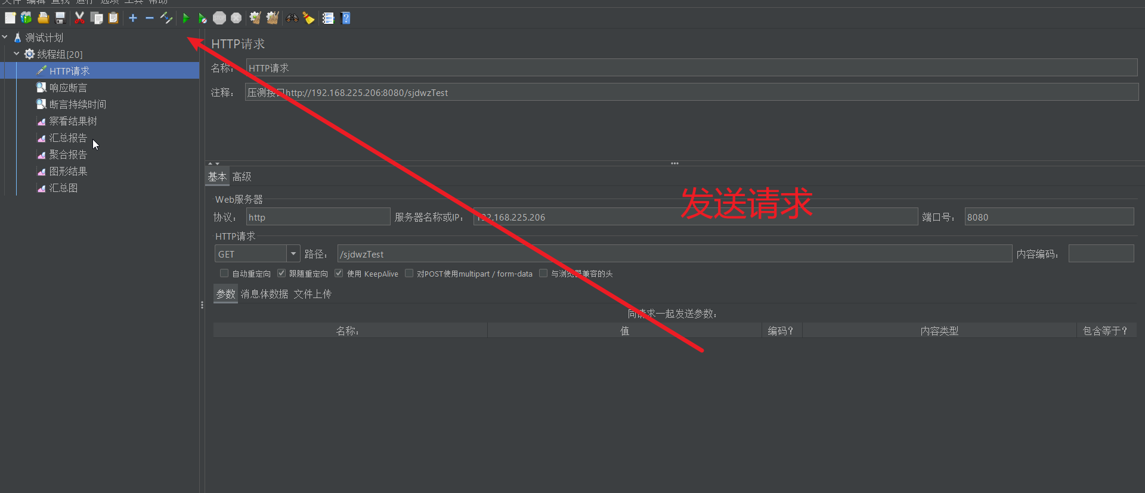This screenshot has width=1145, height=493.
Task: Open the 文件上传 tab
Action: [312, 294]
